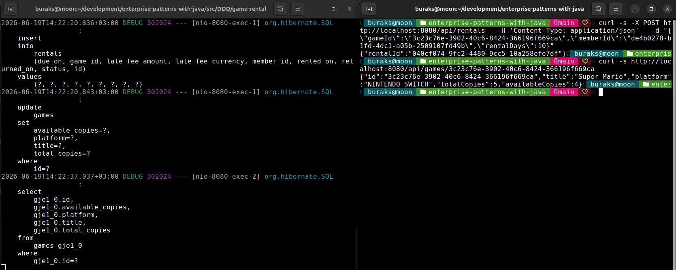This screenshot has width=676, height=270.
Task: Click 'available_copies=?,' in update statement
Action: tap(72, 131)
